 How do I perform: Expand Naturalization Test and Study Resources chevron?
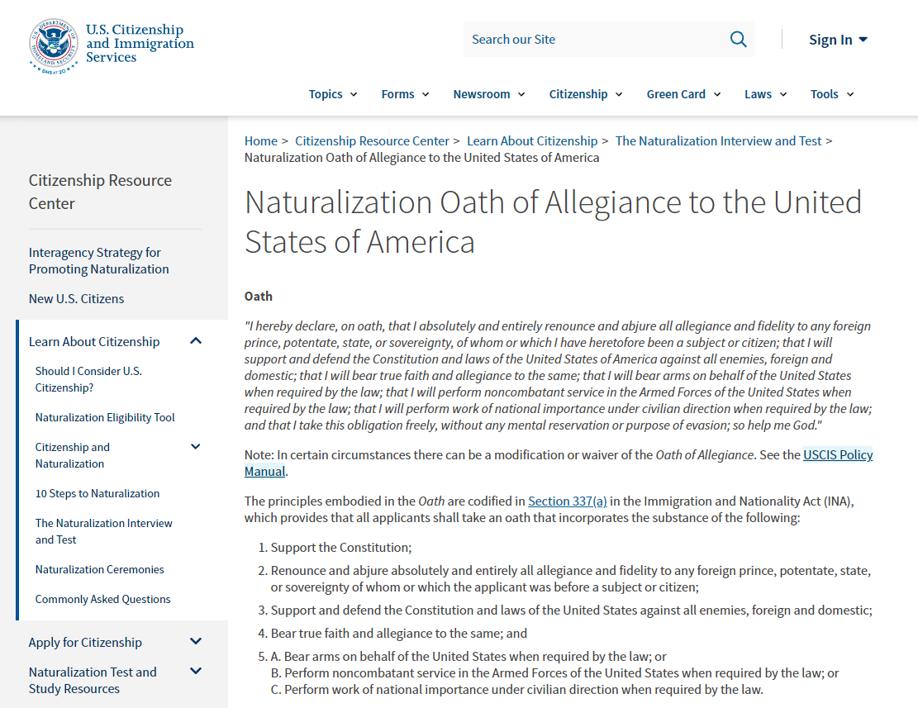[x=196, y=671]
